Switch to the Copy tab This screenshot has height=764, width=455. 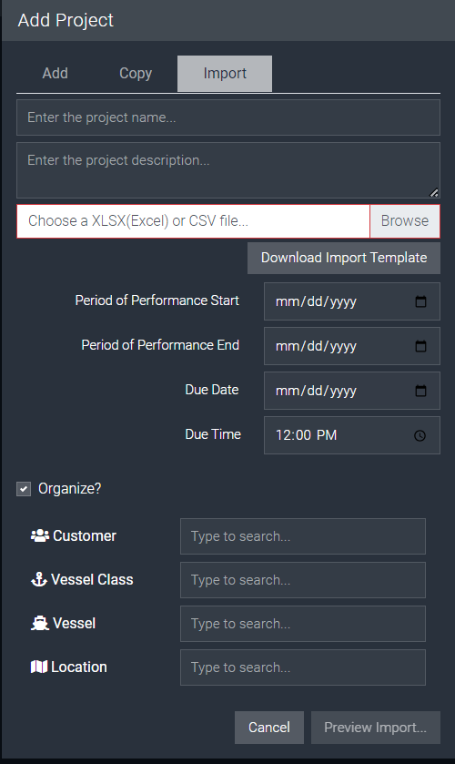click(136, 74)
